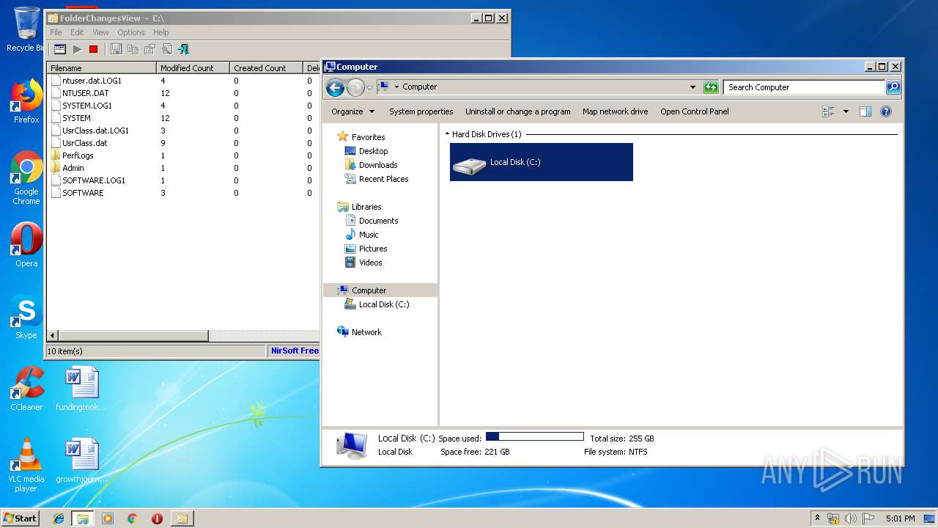Open View menu in FolderChangesView
The image size is (938, 528).
tap(100, 32)
